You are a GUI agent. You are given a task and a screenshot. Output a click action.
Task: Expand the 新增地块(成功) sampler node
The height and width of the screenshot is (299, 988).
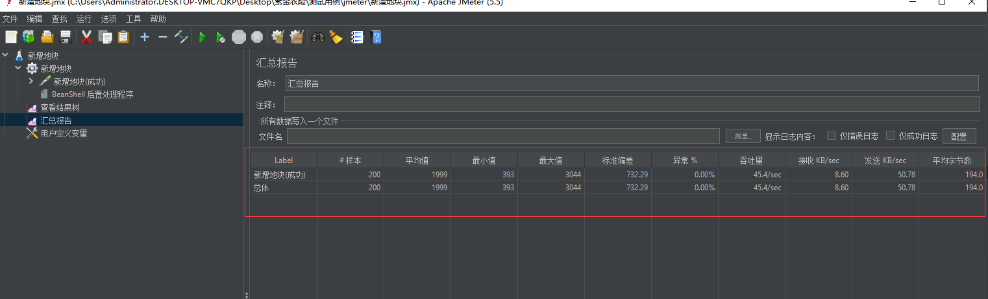point(31,82)
